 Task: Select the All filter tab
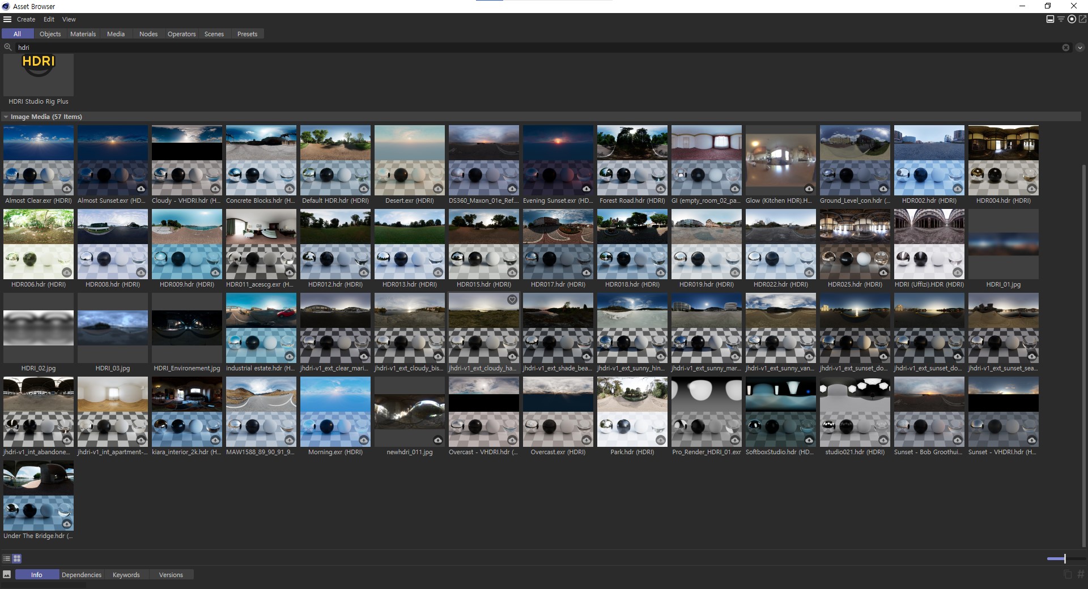pos(18,34)
